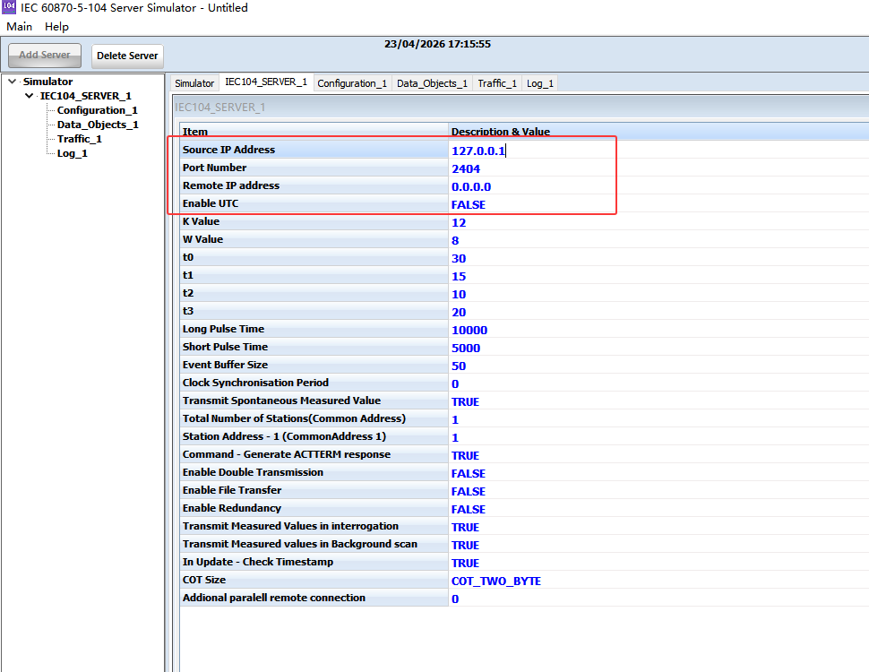Open the Main menu
The height and width of the screenshot is (672, 869).
(20, 27)
